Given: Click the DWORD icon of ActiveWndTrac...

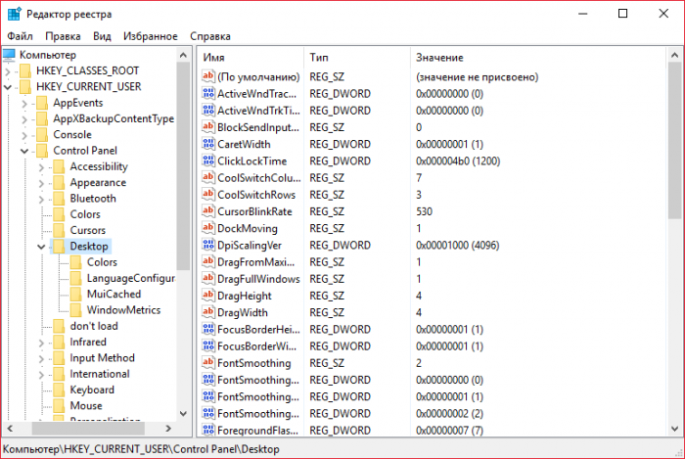Looking at the screenshot, I should 207,93.
